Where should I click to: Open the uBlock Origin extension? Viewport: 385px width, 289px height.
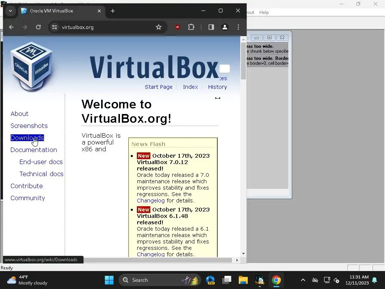point(177,27)
